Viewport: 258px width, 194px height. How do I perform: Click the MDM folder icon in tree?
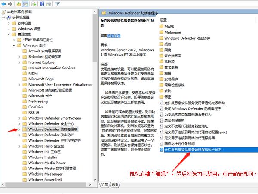(x=25, y=74)
